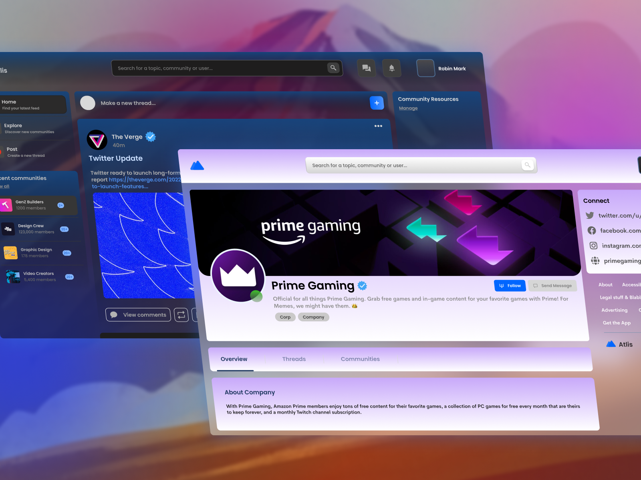Screen dimensions: 641x480
Task: Click the Facebook icon under Connect
Action: pos(592,230)
